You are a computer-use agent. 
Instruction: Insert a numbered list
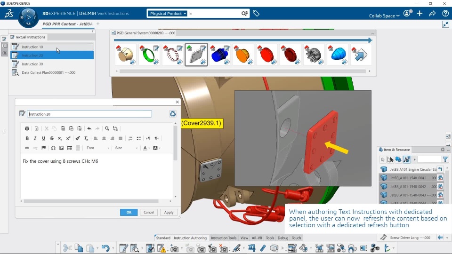[x=130, y=138]
